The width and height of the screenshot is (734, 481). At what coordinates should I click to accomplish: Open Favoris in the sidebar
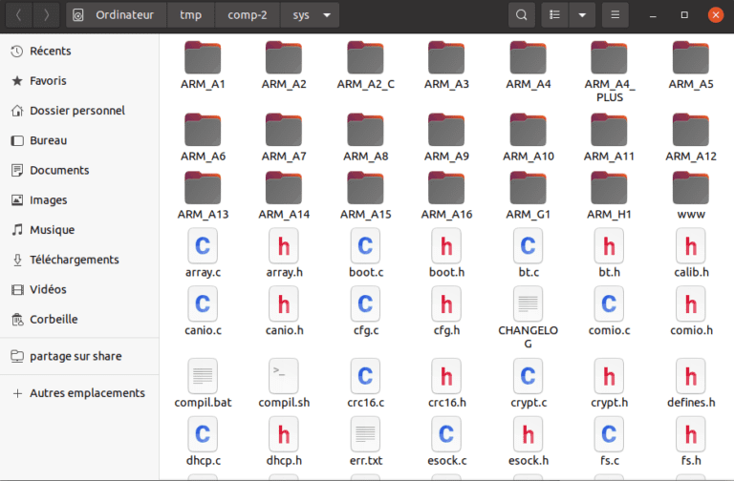[x=79, y=81]
